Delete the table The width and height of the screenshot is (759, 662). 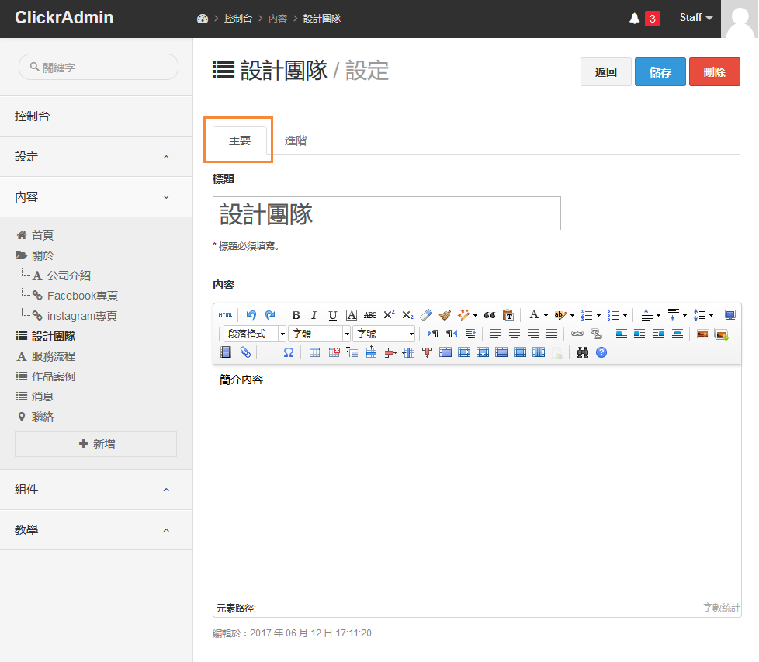point(334,352)
